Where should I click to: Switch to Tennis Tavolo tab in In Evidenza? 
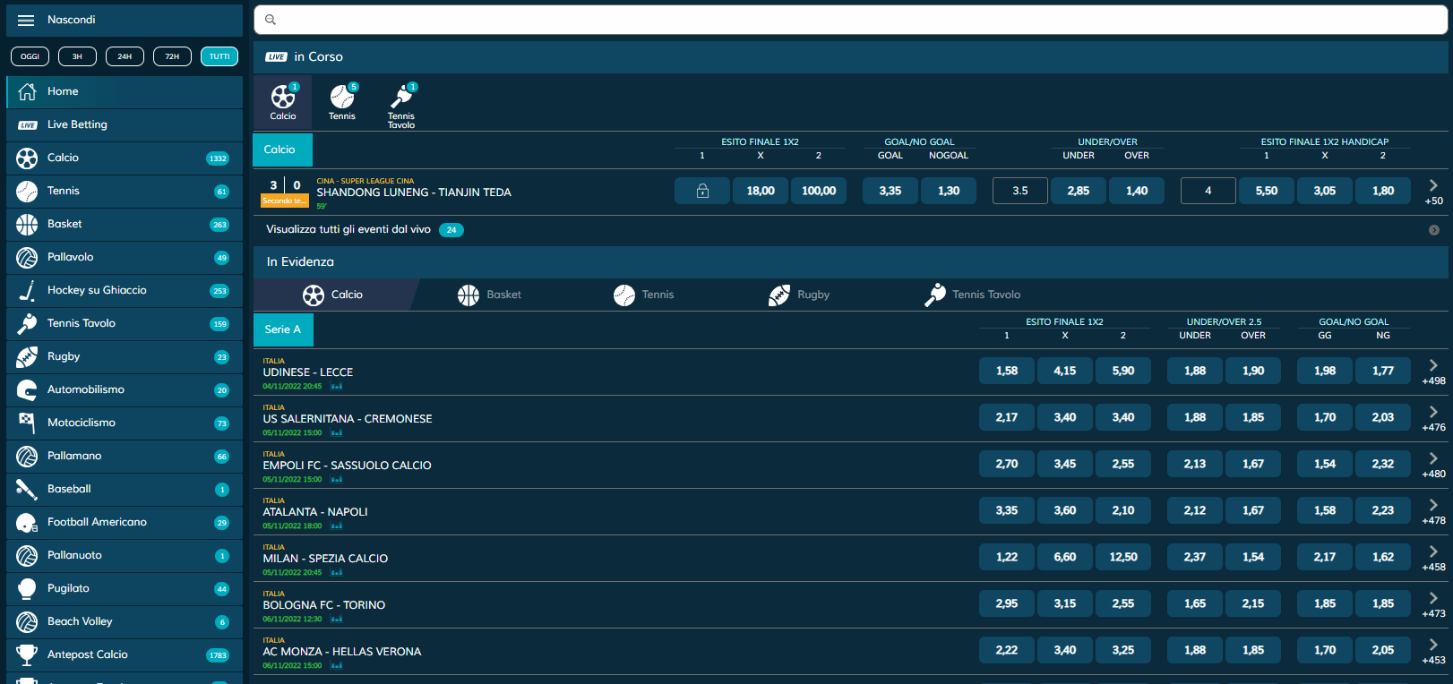tap(973, 295)
